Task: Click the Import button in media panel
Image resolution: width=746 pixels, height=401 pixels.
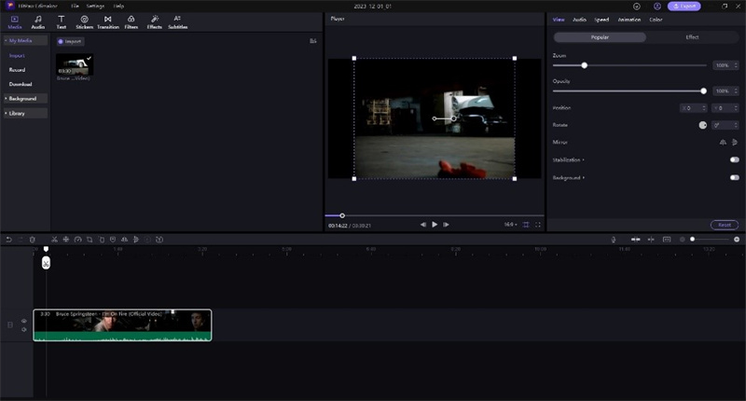Action: click(70, 41)
